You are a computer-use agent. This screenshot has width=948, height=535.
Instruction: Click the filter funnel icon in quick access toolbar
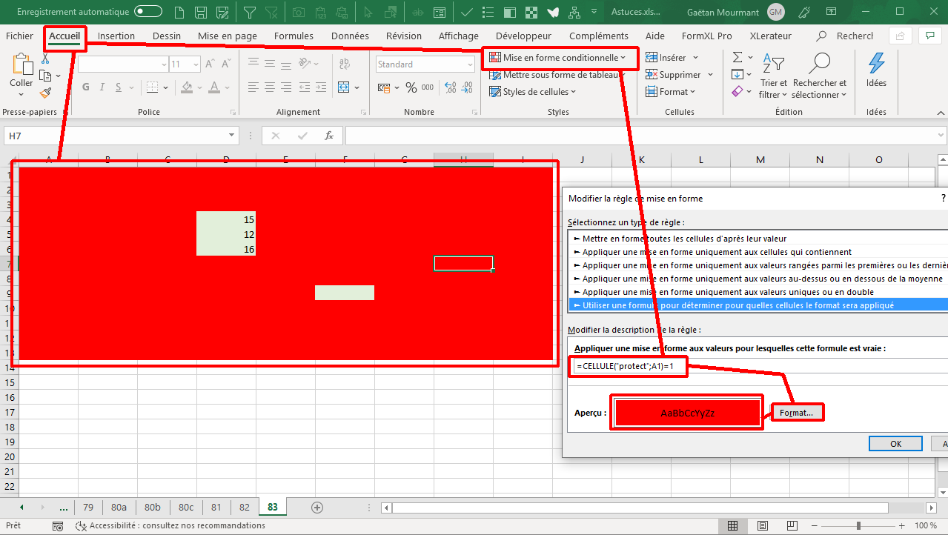click(x=250, y=12)
